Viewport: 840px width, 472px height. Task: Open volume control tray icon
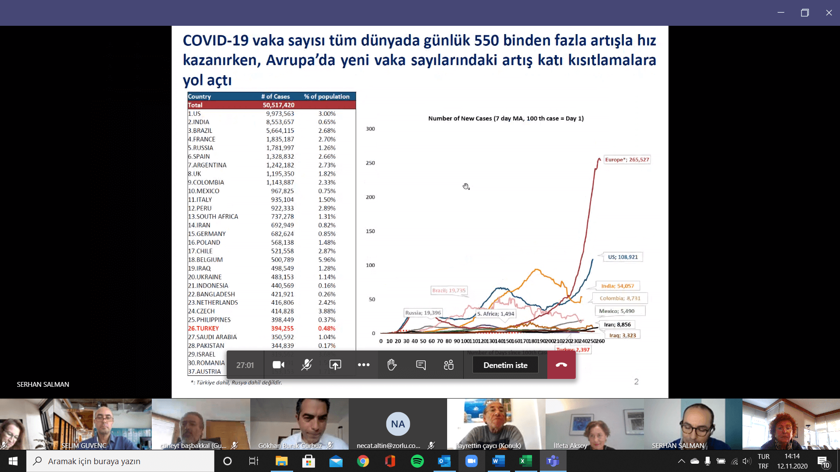[747, 461]
